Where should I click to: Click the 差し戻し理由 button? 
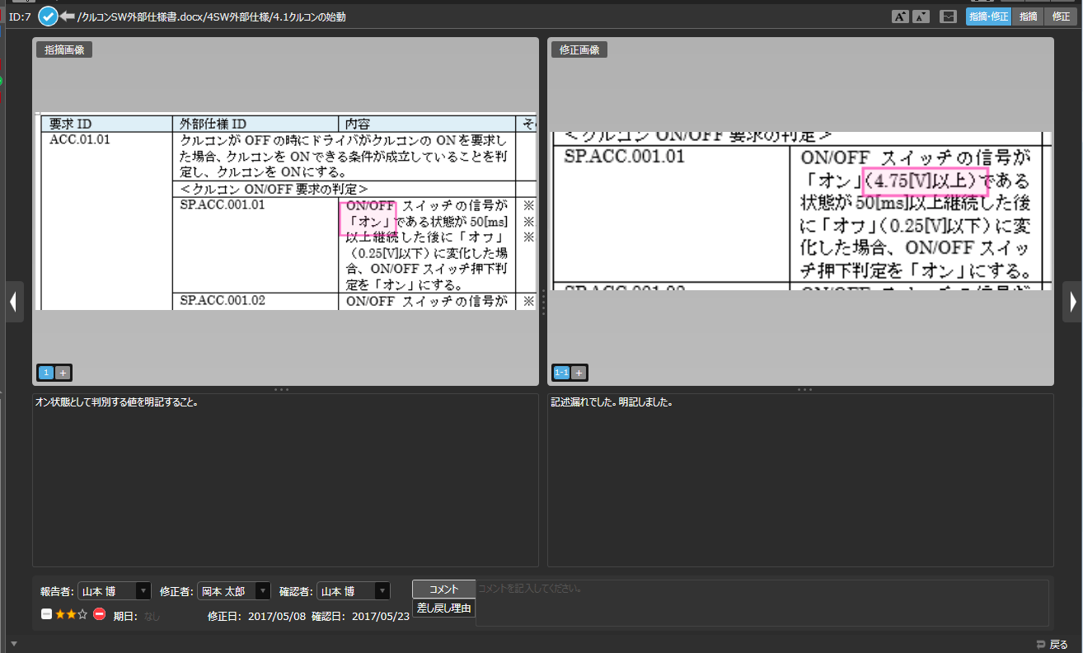point(443,608)
